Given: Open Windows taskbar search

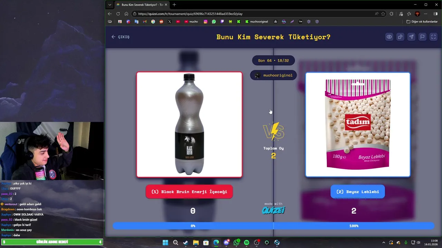Looking at the screenshot, I should pos(175,242).
